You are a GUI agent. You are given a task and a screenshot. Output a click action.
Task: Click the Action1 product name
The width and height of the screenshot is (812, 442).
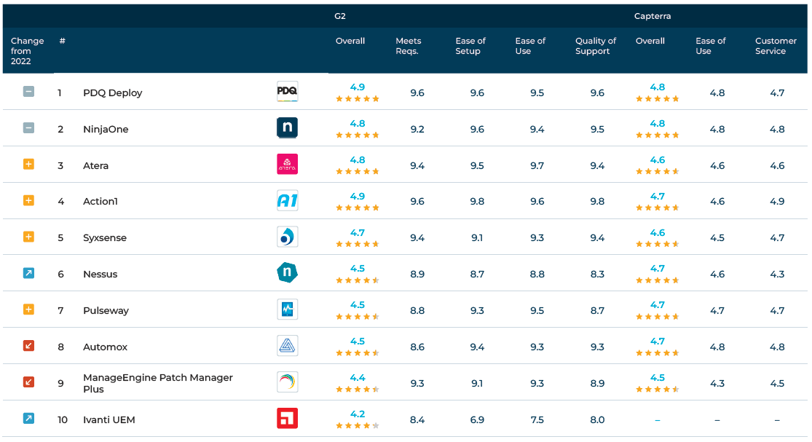point(100,201)
